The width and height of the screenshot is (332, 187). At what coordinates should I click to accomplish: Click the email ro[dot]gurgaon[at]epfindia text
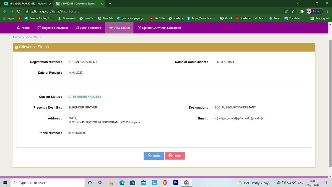click(x=239, y=119)
